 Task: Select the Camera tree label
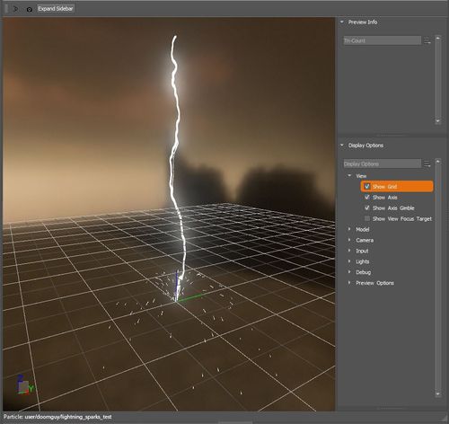click(365, 240)
